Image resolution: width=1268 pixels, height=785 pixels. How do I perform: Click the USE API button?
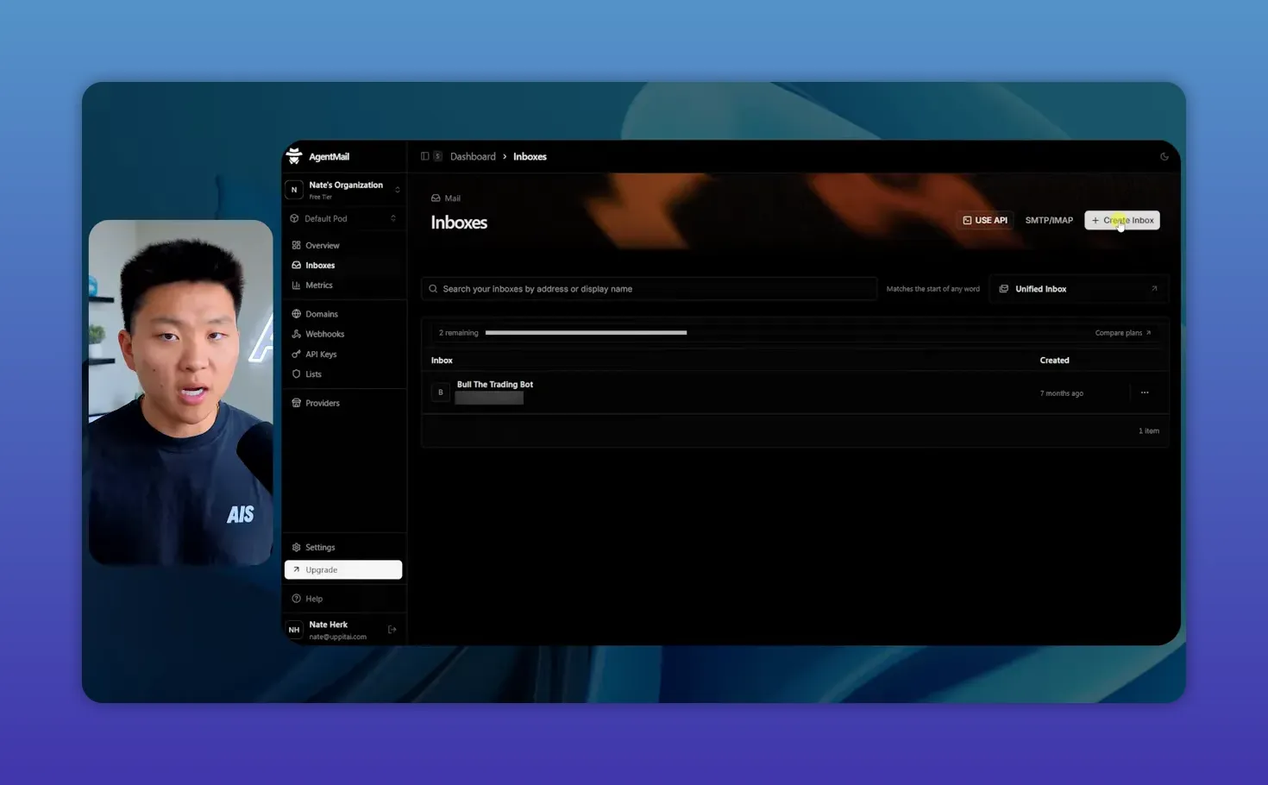(985, 220)
